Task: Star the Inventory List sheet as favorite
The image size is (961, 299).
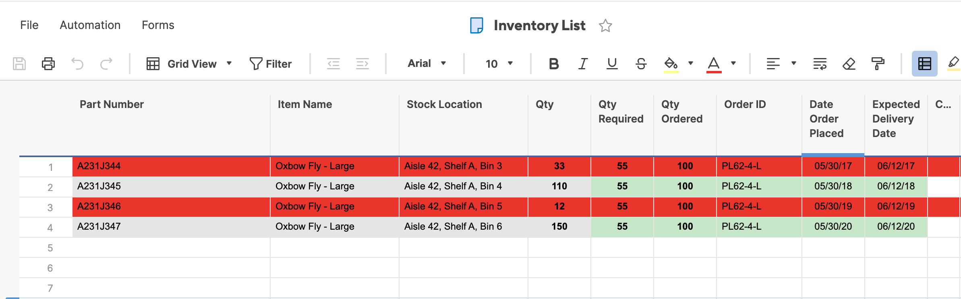Action: (605, 26)
